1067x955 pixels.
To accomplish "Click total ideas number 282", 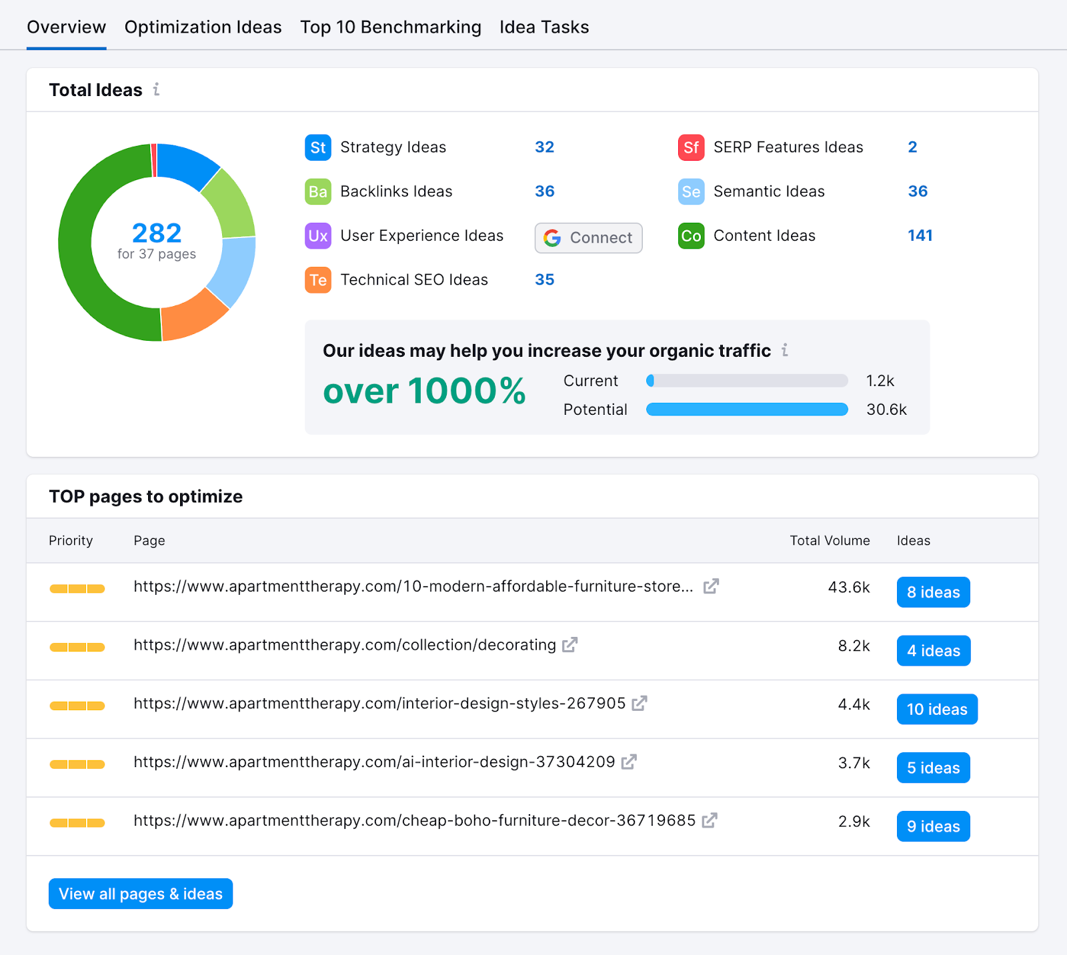I will point(157,233).
